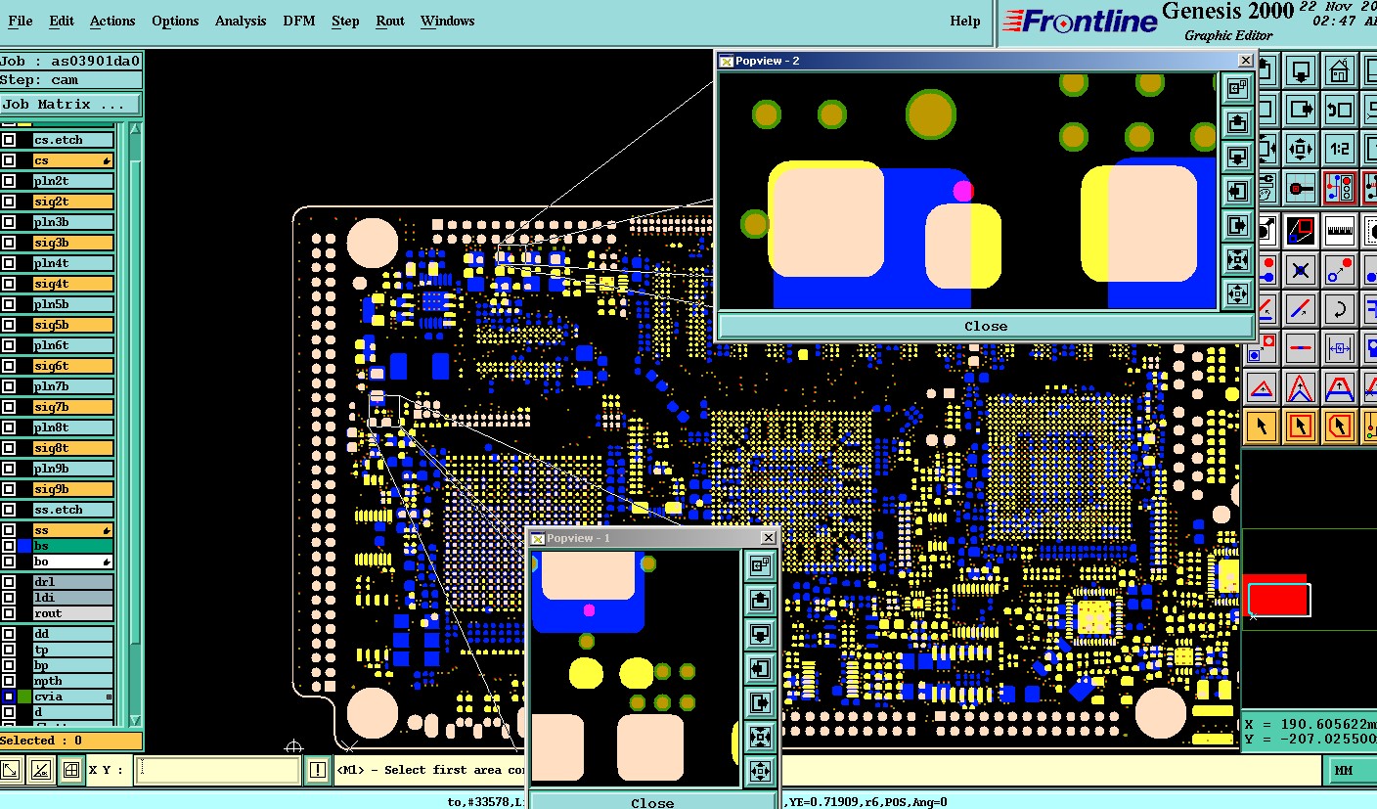Click pan-up icon in Popview-2 toolbar
Viewport: 1377px width, 809px height.
[x=1237, y=123]
